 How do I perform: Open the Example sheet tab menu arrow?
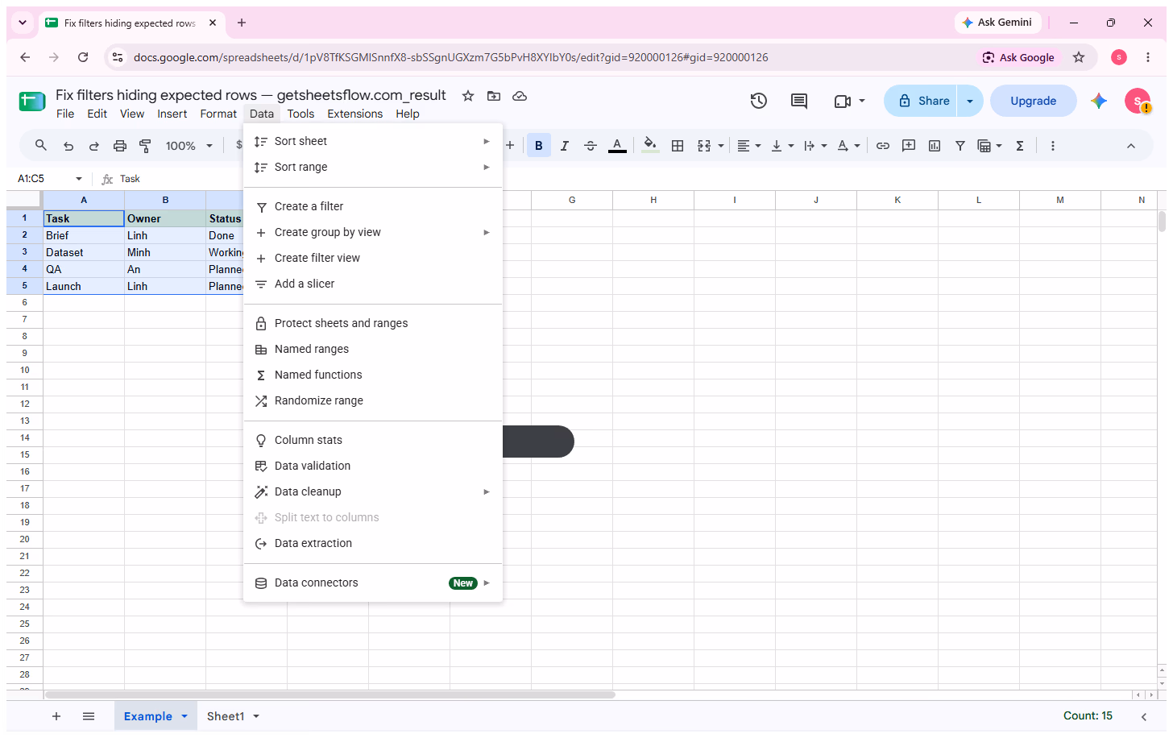pos(184,716)
